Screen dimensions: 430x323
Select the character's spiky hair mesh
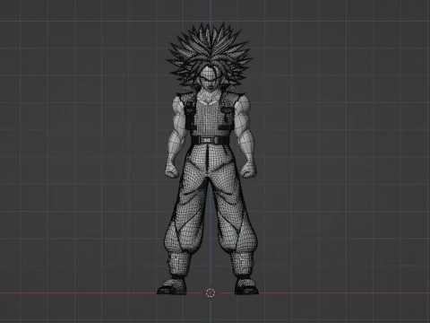tap(210, 54)
